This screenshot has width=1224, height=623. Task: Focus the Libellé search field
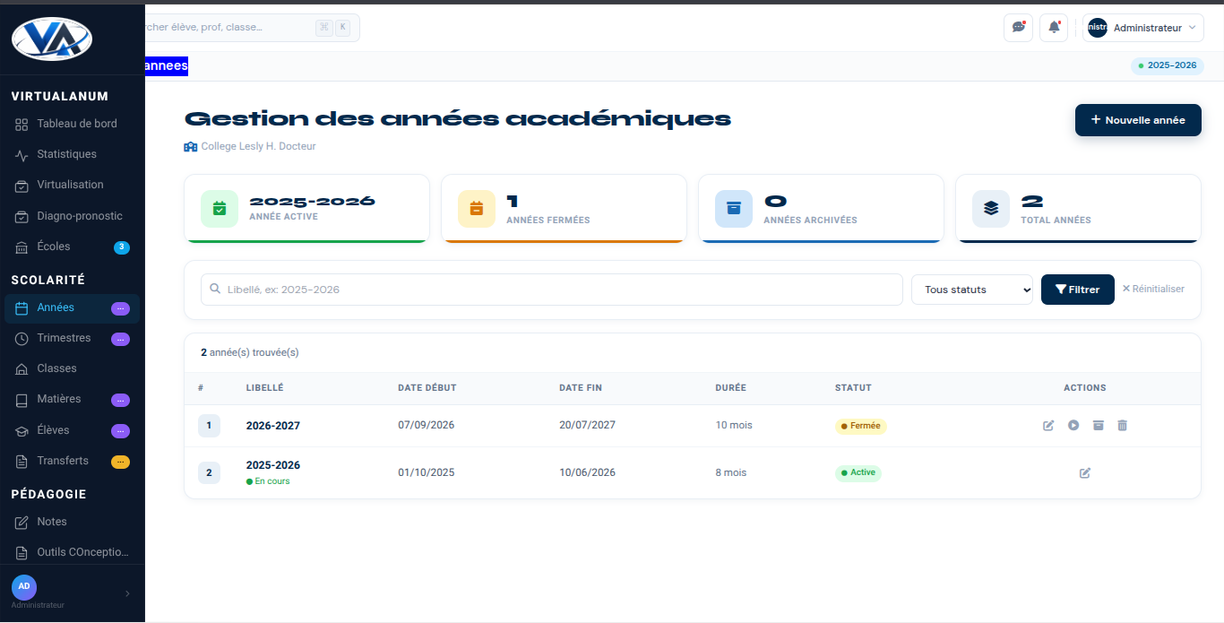click(552, 290)
